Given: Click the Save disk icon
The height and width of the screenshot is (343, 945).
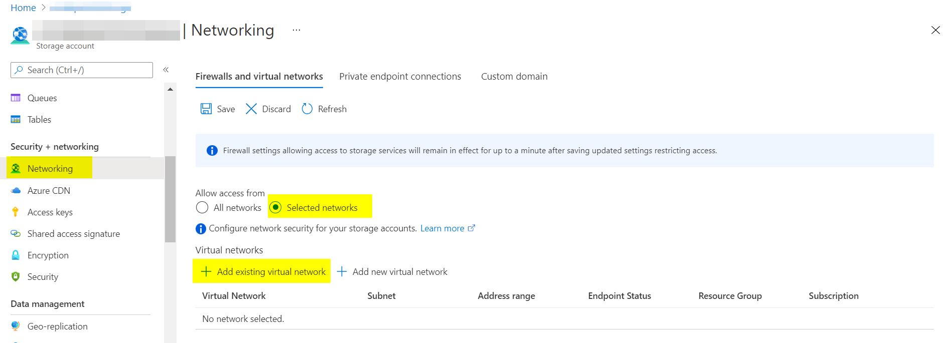Looking at the screenshot, I should pyautogui.click(x=206, y=109).
